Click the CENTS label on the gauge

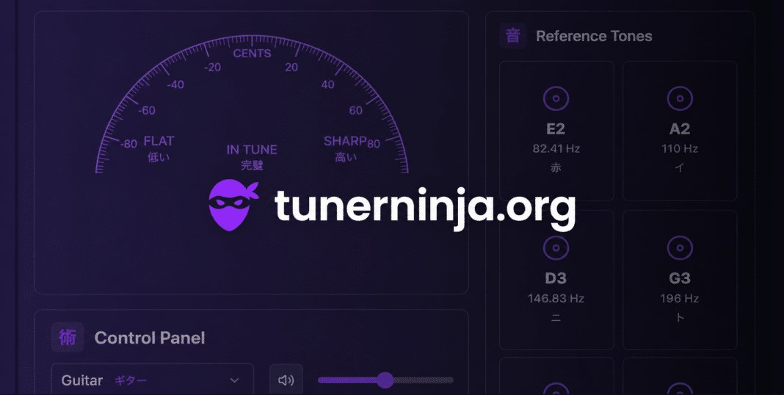pos(252,54)
